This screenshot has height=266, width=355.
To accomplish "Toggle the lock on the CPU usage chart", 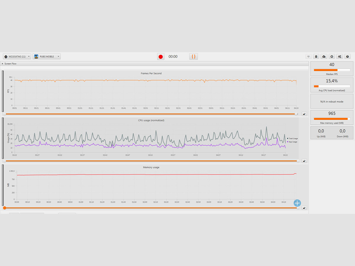I will [x=304, y=161].
